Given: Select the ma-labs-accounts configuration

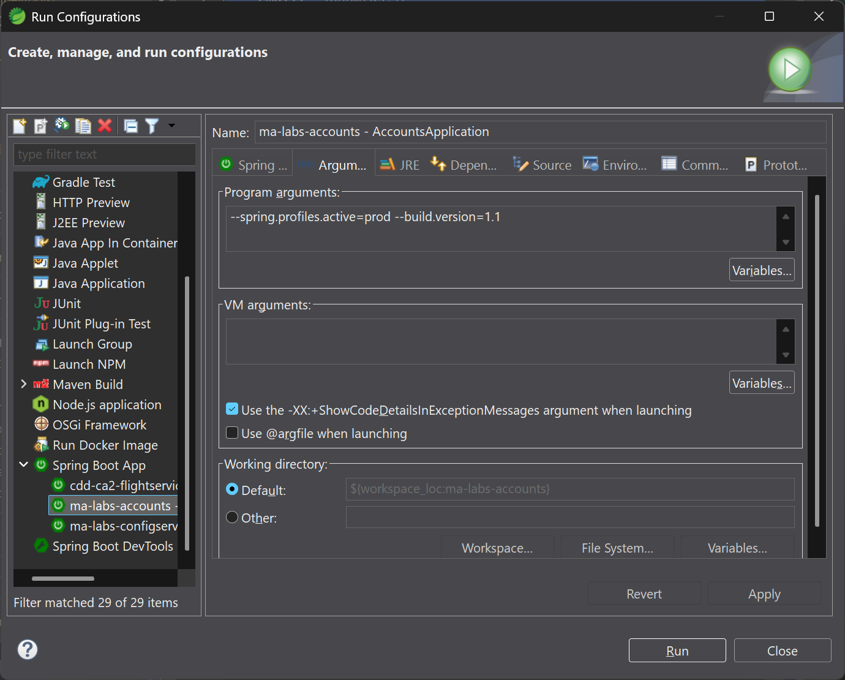Looking at the screenshot, I should point(113,505).
